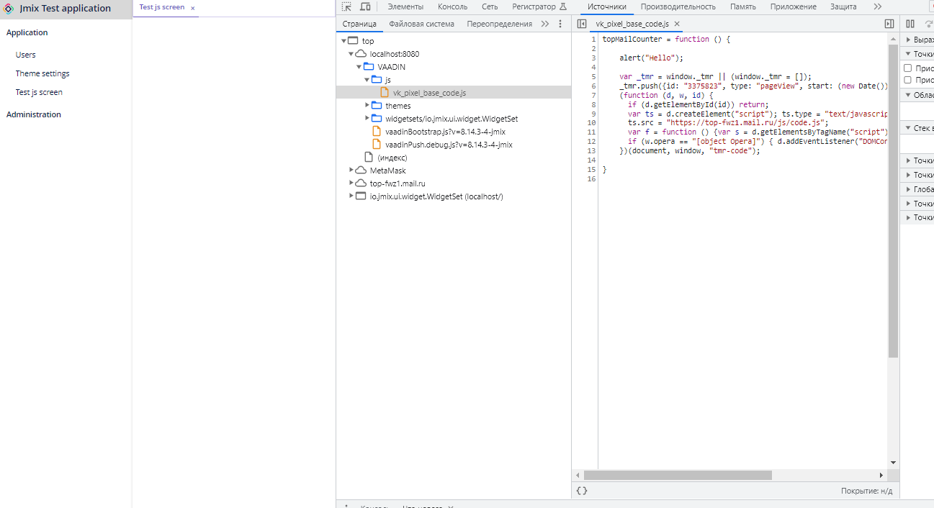Click the MetaMask cloud icon
This screenshot has height=508, width=934.
(361, 171)
